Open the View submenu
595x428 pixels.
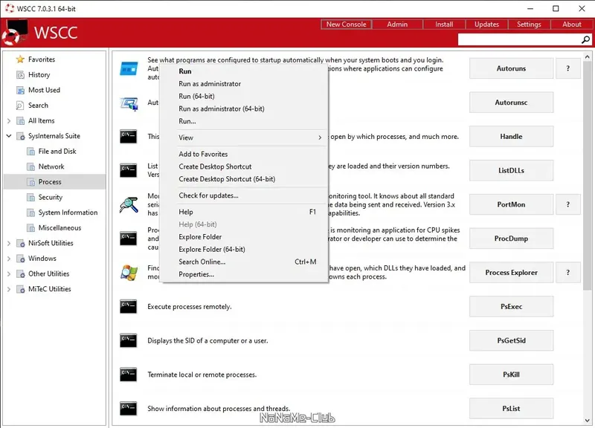coord(185,137)
